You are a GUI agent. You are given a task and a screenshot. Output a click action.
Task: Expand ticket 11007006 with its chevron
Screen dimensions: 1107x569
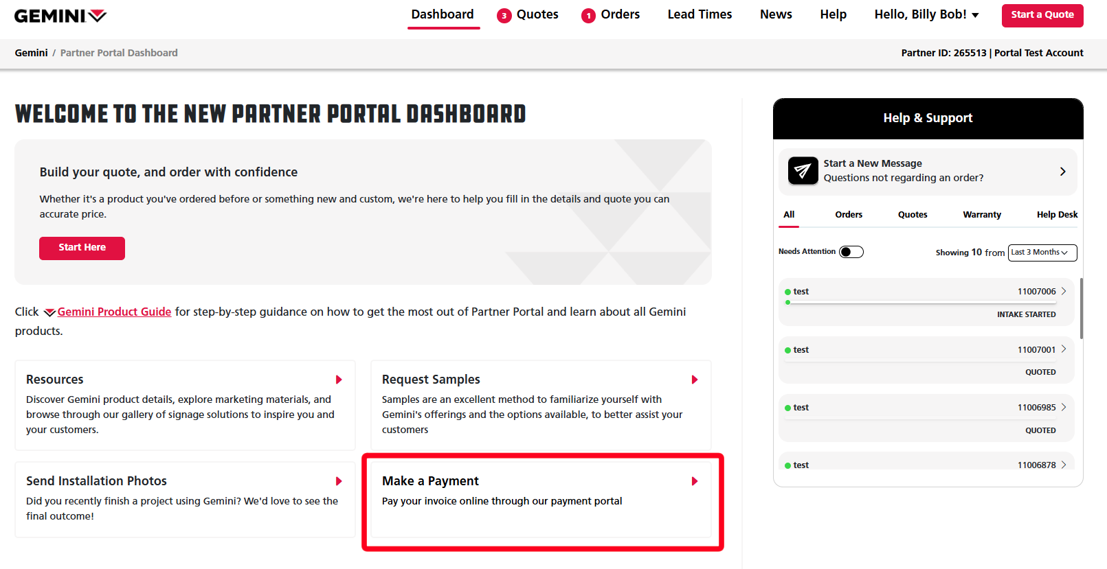[1064, 291]
